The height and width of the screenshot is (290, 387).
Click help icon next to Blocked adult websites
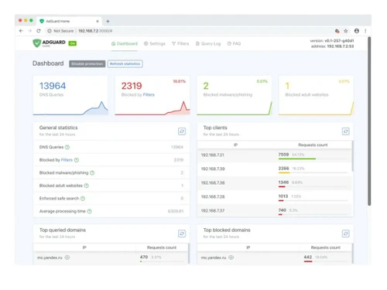(x=87, y=186)
